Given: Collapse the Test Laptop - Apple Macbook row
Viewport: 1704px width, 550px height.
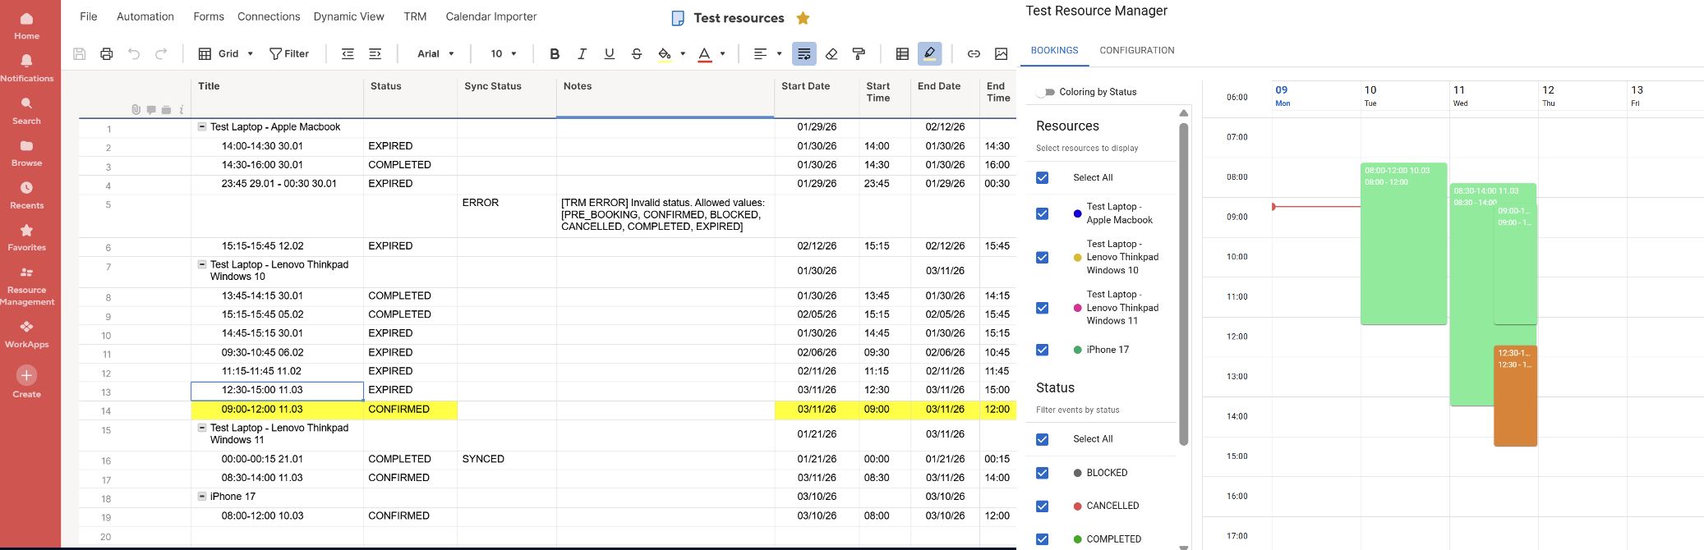Looking at the screenshot, I should coord(201,127).
